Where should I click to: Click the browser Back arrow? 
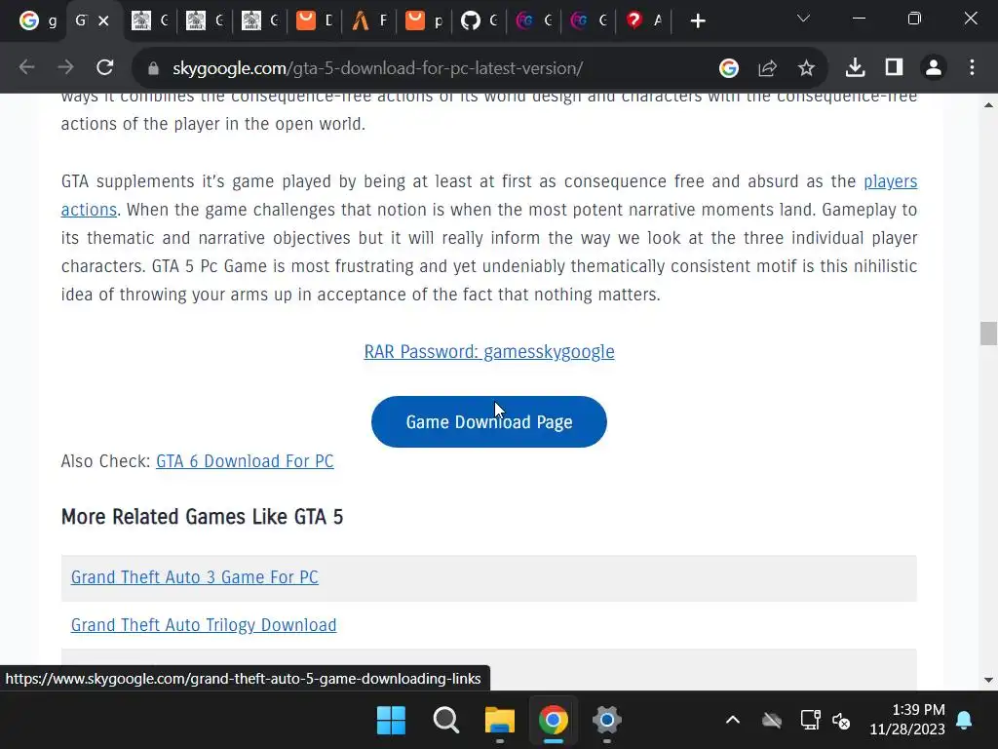[26, 67]
